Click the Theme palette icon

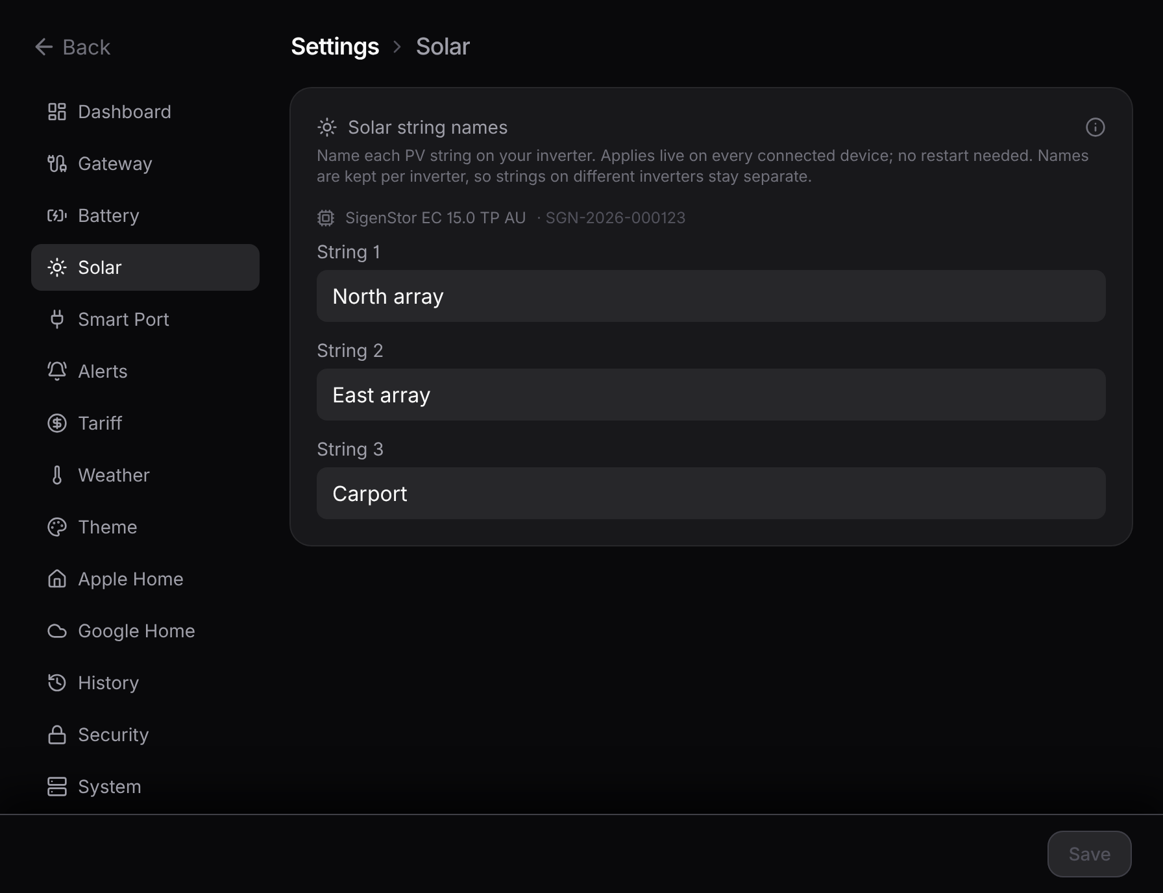click(x=57, y=527)
